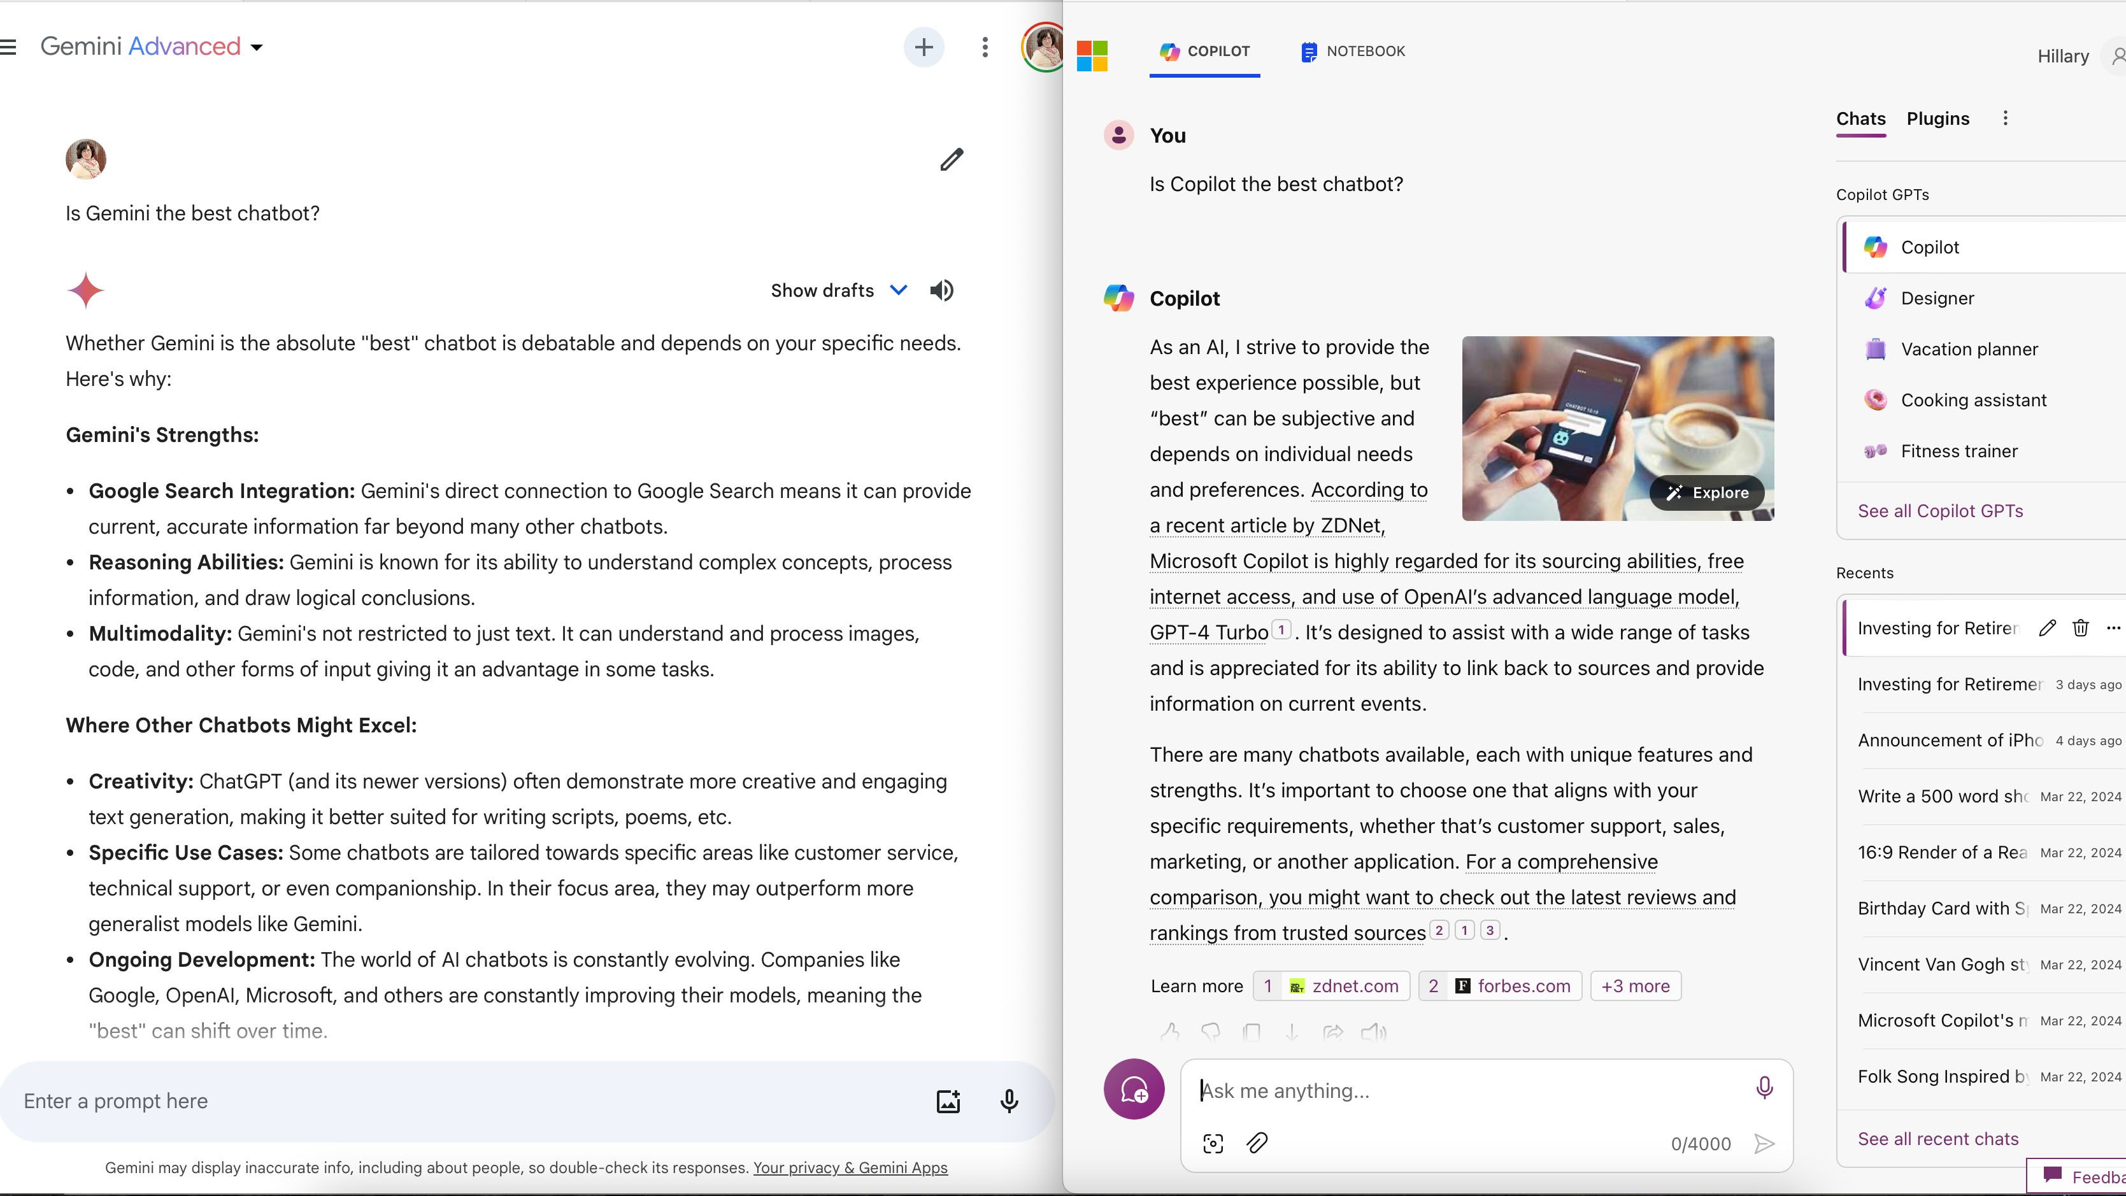
Task: Click the Gemini mic input button
Action: 1009,1100
